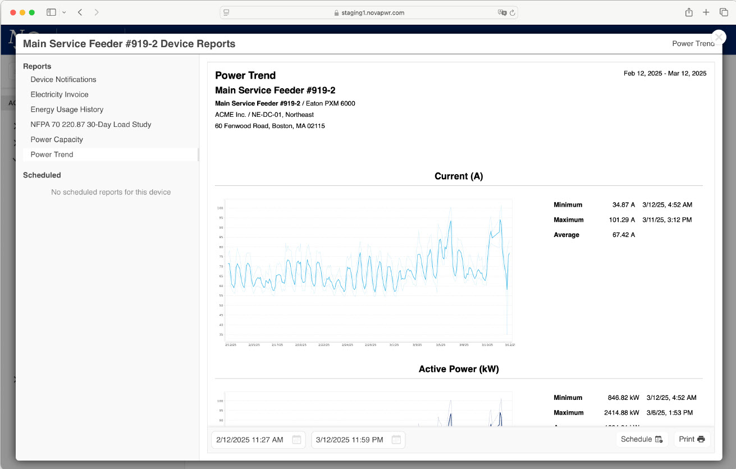Open Safari sidebar toggle icon
736x469 pixels.
[51, 12]
